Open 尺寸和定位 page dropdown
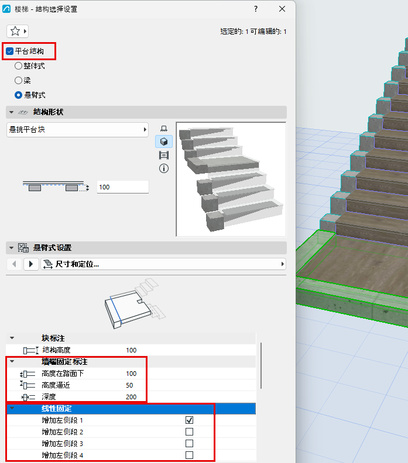The height and width of the screenshot is (463, 408). [x=163, y=264]
